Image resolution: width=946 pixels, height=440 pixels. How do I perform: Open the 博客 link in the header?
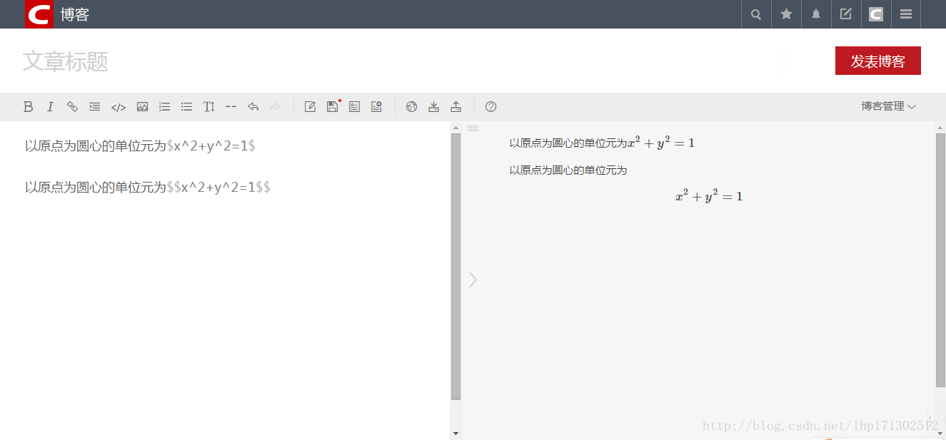point(75,14)
